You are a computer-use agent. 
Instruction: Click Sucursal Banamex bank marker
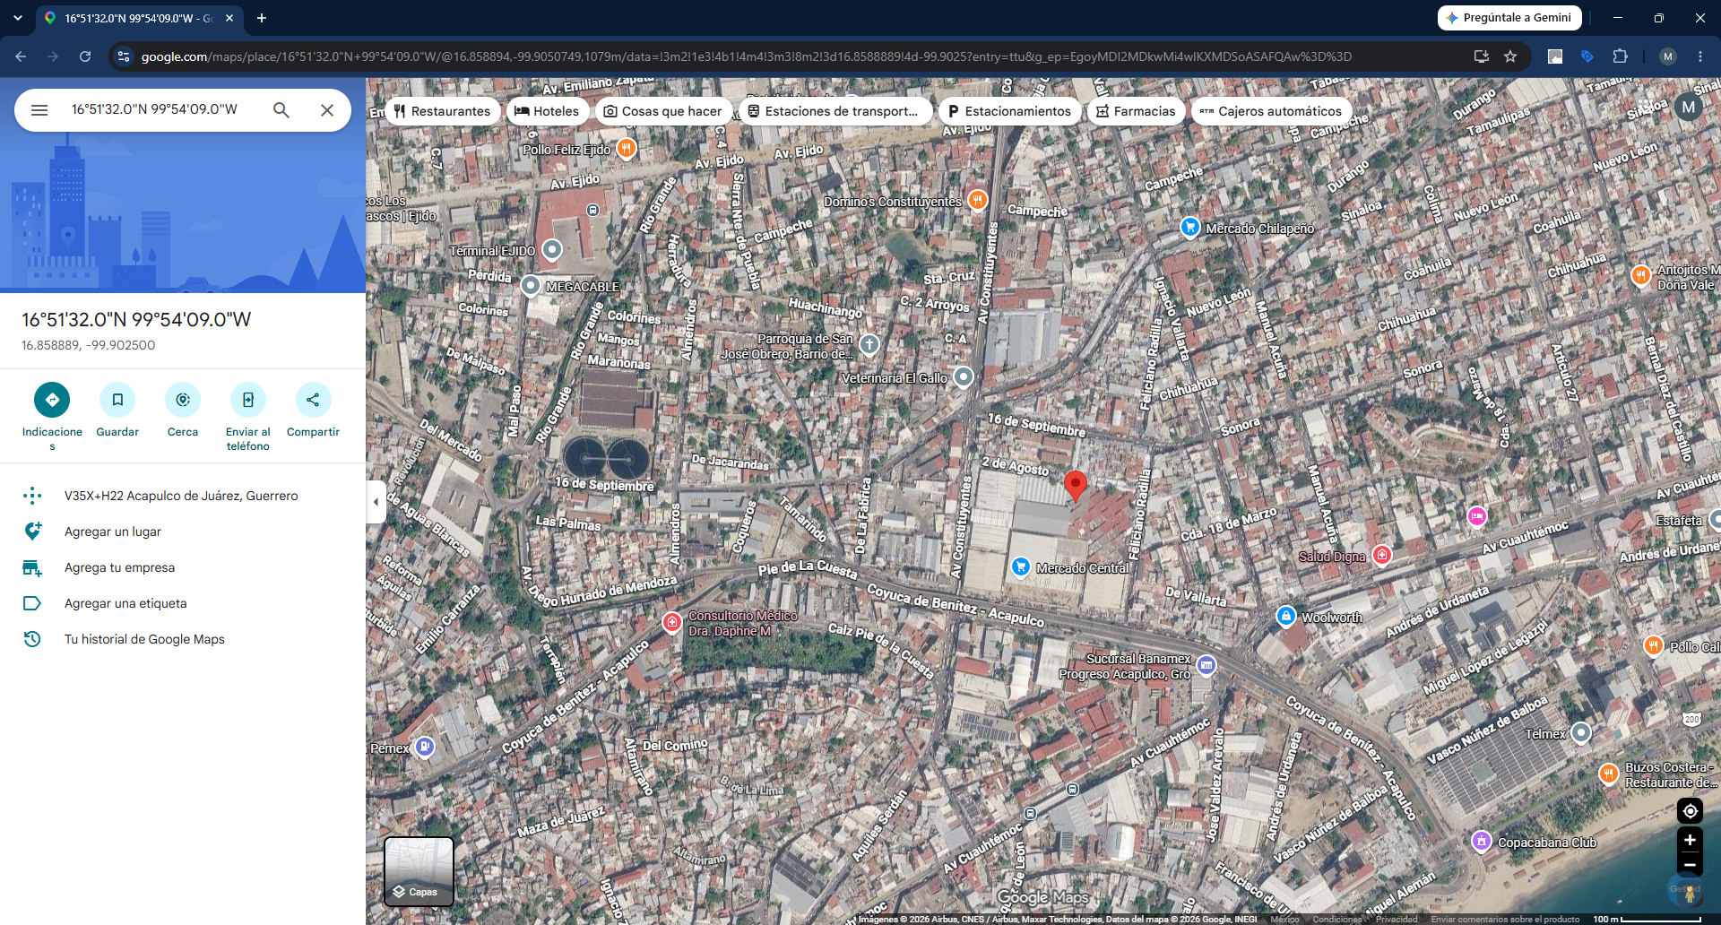tap(1206, 665)
